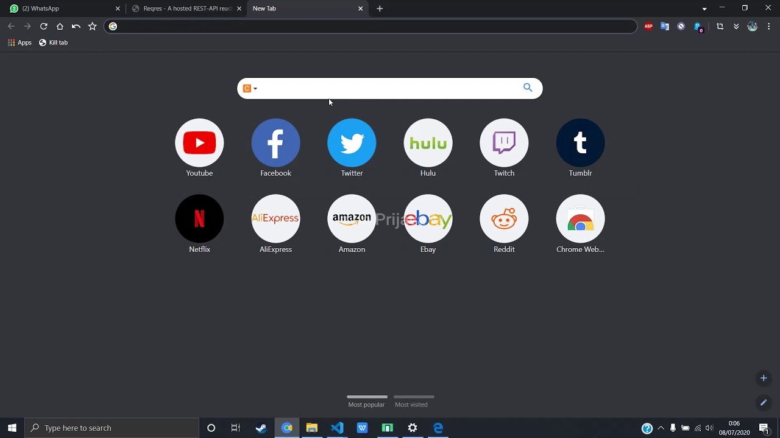780x438 pixels.
Task: Open the AdBlock Plus extension
Action: pos(648,26)
